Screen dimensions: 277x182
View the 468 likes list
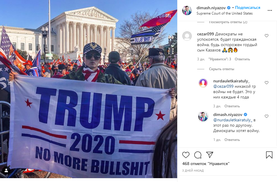coord(206,164)
